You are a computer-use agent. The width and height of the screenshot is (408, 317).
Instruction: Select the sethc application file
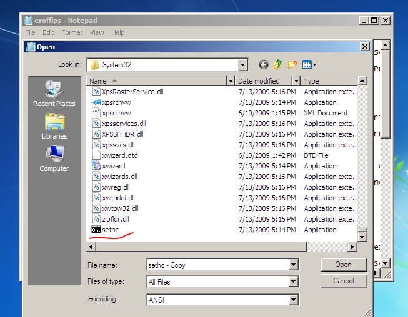pos(109,230)
